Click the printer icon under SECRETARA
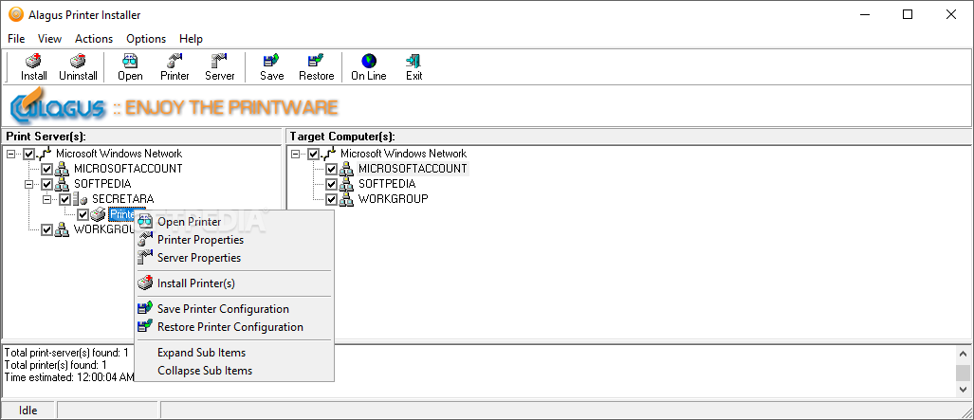 pyautogui.click(x=98, y=214)
